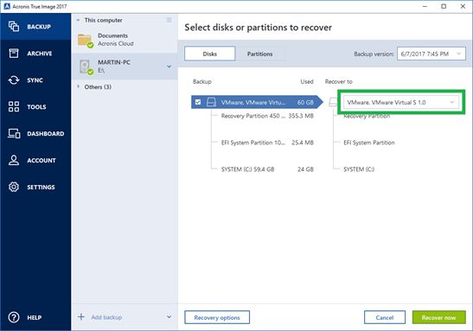Select the Recovery Partition 450 source row
The width and height of the screenshot is (473, 331).
tap(267, 116)
